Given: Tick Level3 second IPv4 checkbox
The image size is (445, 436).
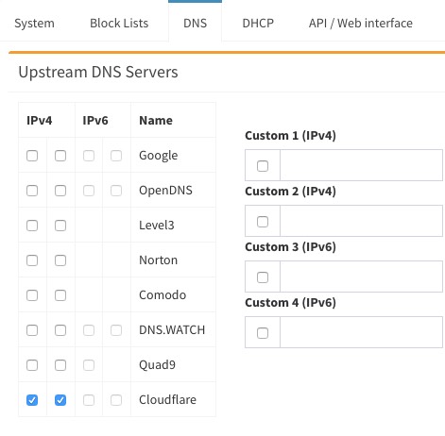Looking at the screenshot, I should pyautogui.click(x=60, y=226).
